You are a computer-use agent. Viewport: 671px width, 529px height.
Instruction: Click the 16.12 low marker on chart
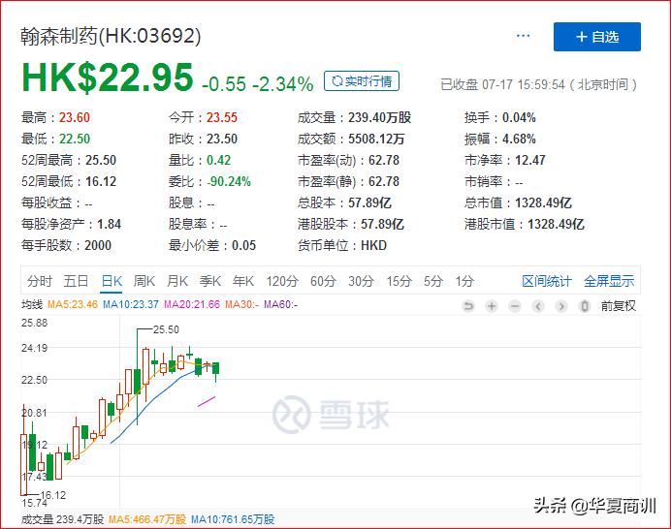pyautogui.click(x=53, y=496)
